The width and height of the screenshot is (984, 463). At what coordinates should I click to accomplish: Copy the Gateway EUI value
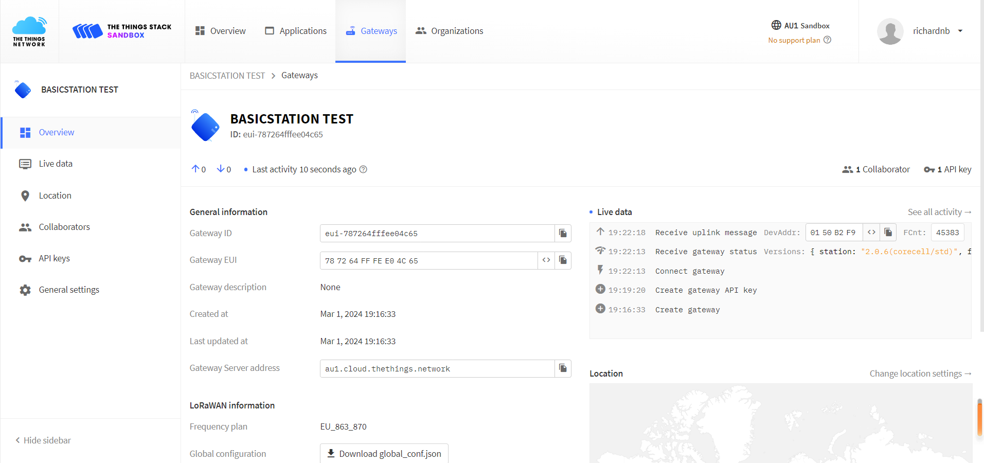point(563,260)
